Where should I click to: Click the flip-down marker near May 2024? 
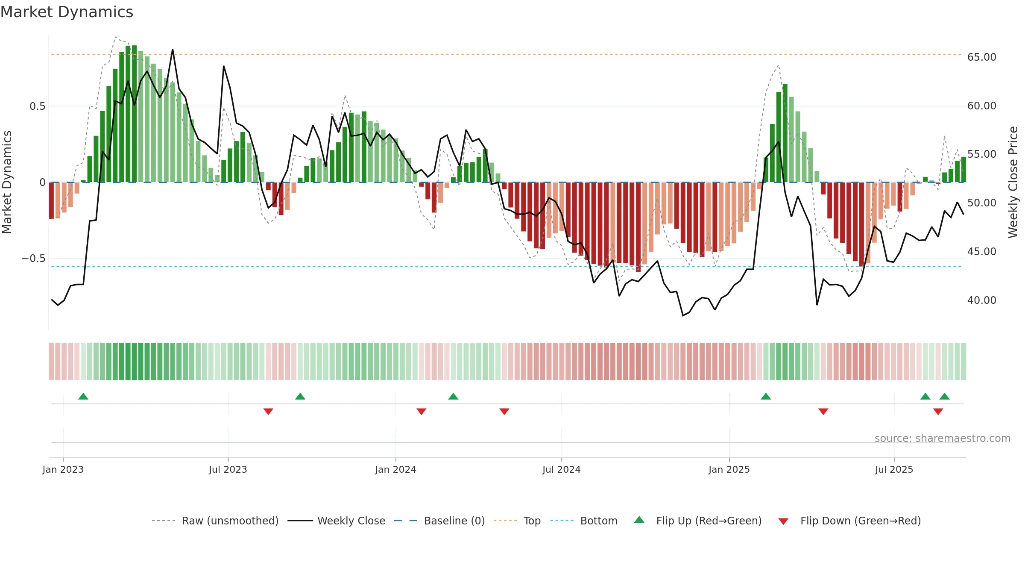504,412
